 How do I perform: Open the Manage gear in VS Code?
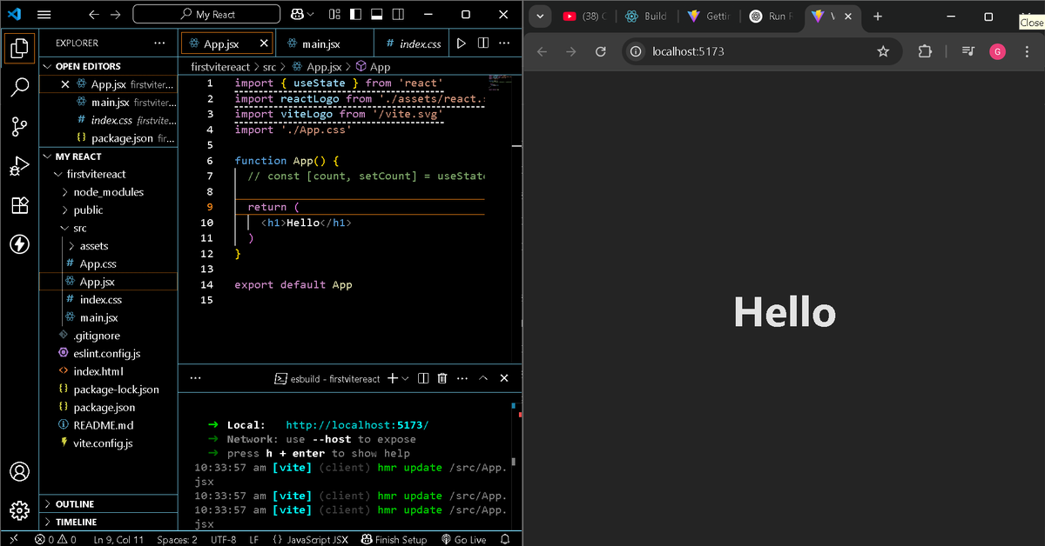(19, 510)
